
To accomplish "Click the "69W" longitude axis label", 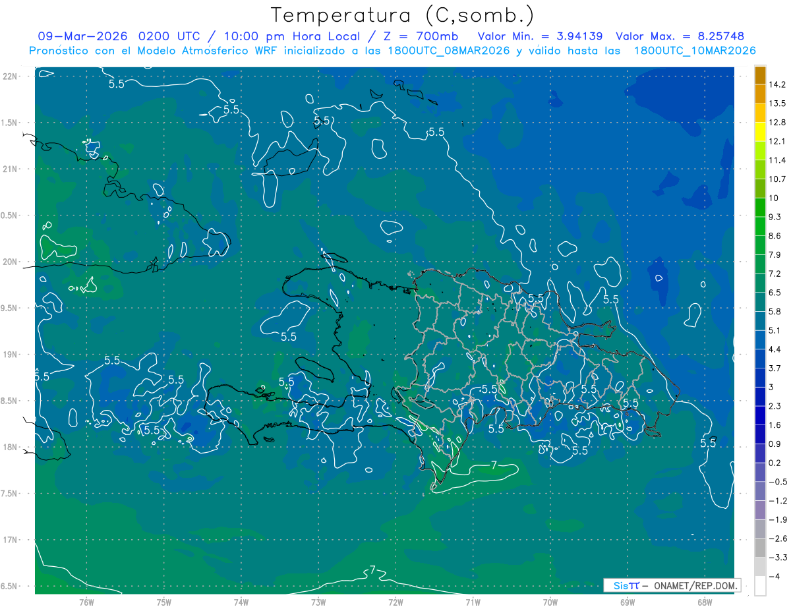I will [627, 602].
